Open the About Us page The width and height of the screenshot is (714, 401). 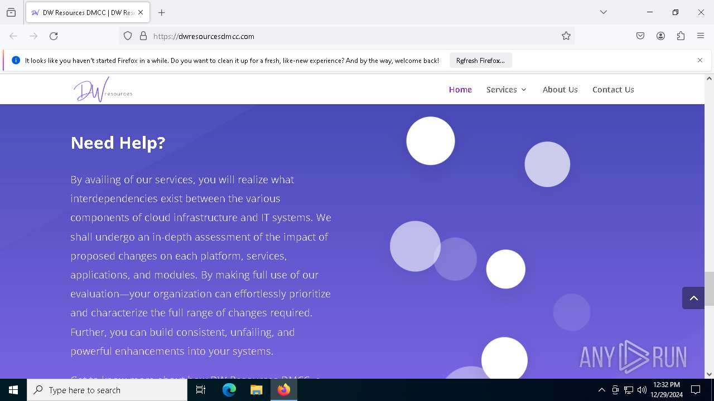[560, 89]
